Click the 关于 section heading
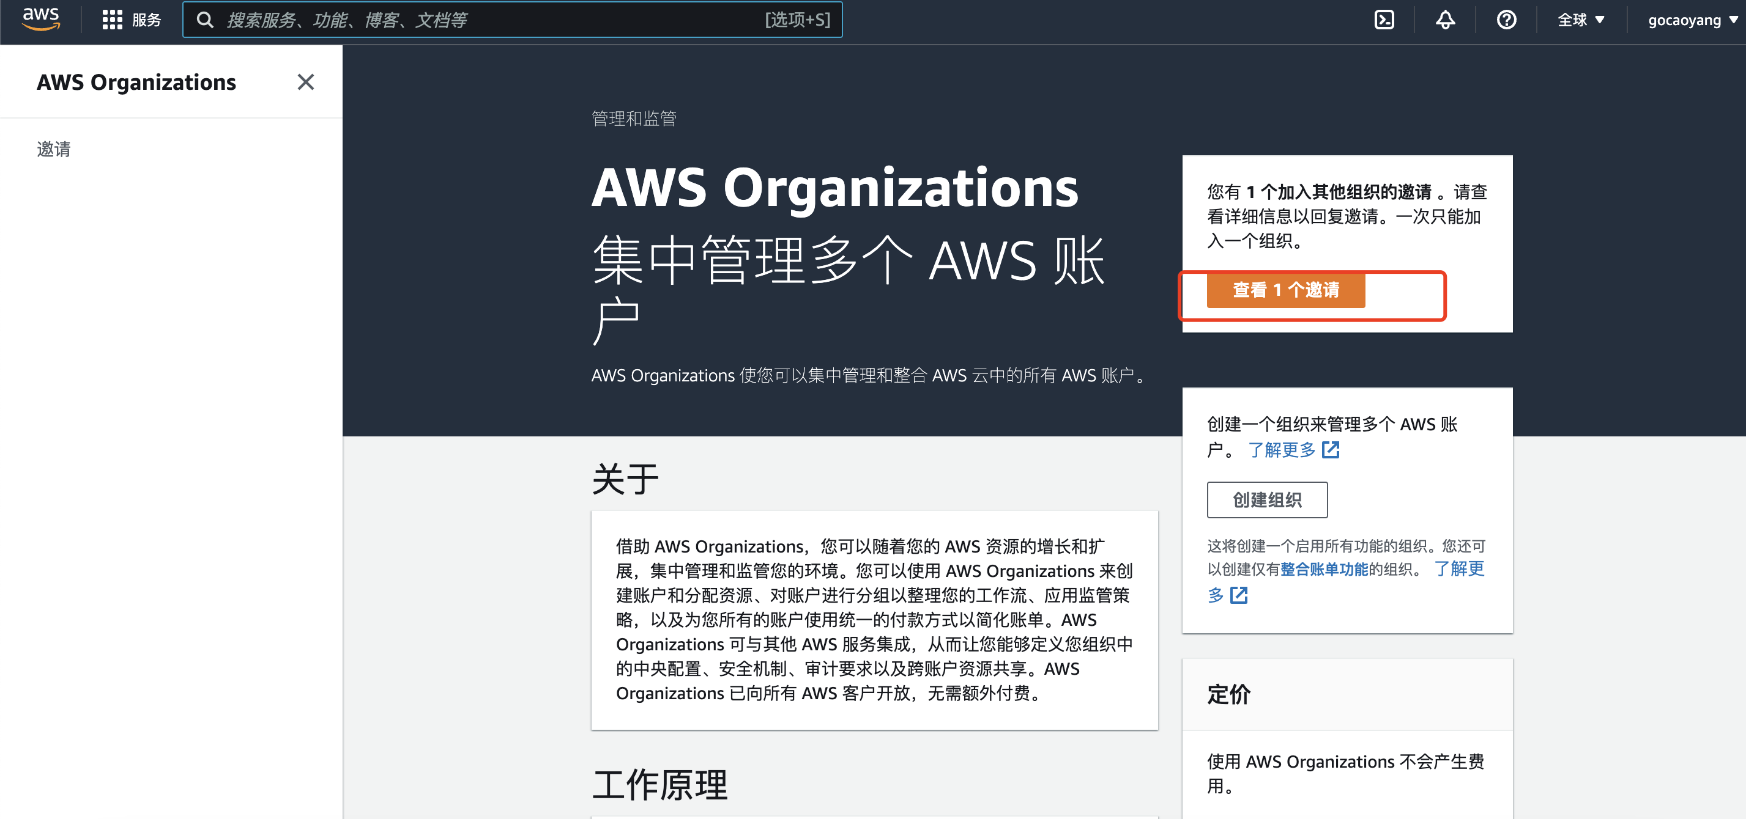 [x=625, y=479]
